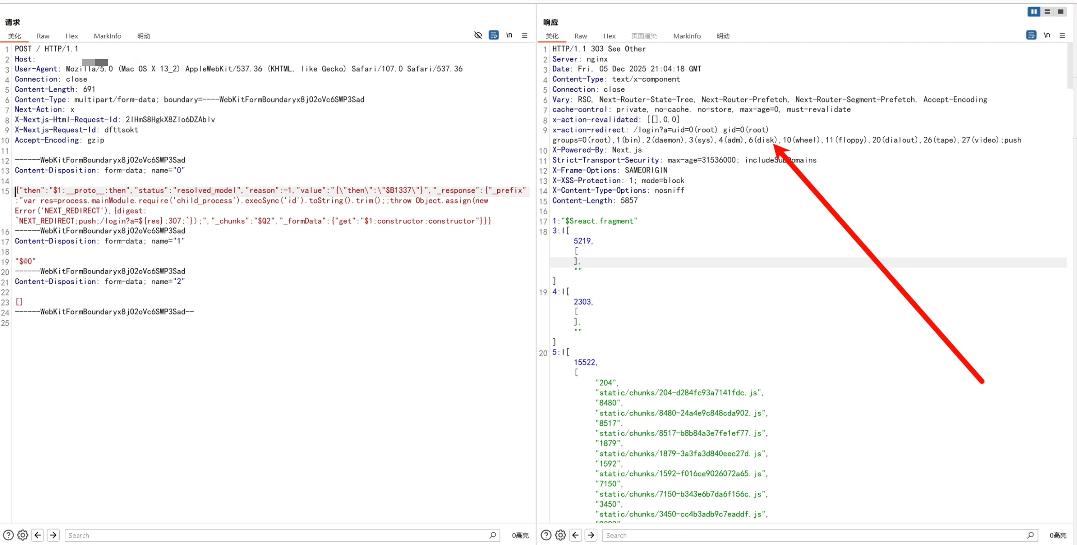Viewport: 1077px width, 545px height.
Task: Open response panel hamburger options menu
Action: (x=1062, y=35)
